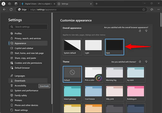Click the Edge site identity badge
Viewport: 162px width, 113px height.
click(x=22, y=10)
